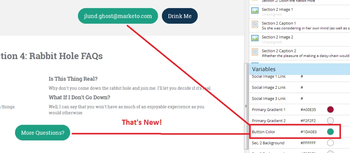
Task: Click the vertical scrollbar beside the preview
Action: (246, 106)
